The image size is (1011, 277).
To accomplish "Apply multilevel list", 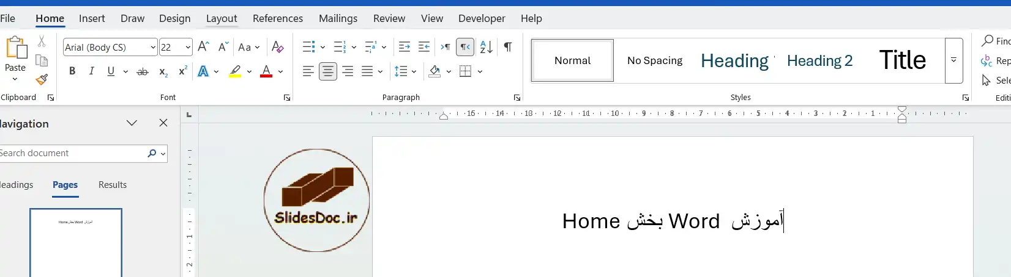I will (370, 47).
